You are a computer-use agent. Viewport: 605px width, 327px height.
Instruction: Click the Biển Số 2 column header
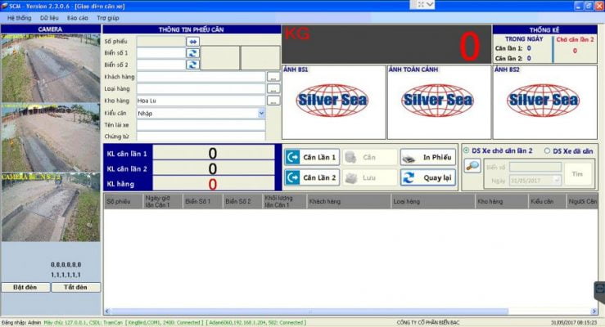pyautogui.click(x=242, y=201)
